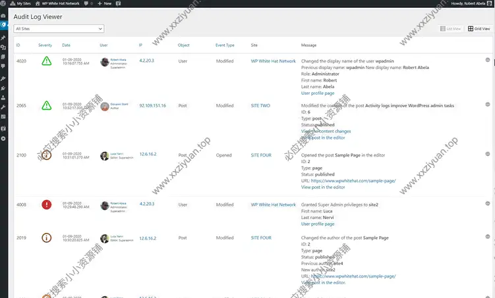Image resolution: width=495 pixels, height=298 pixels.
Task: Sort by the Date column header
Action: (x=66, y=45)
